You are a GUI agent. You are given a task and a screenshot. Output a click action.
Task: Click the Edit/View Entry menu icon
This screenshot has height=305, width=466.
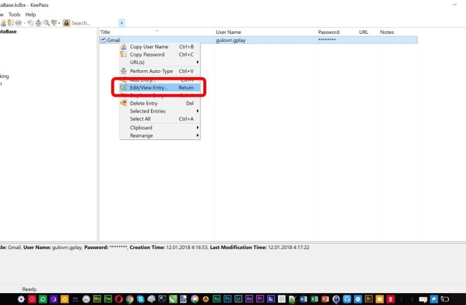(x=123, y=87)
